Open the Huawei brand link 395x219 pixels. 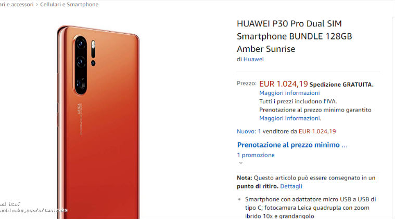pos(253,59)
